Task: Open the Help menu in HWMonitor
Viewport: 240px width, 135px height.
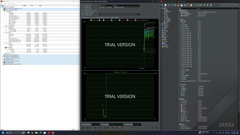Action: click(14, 4)
